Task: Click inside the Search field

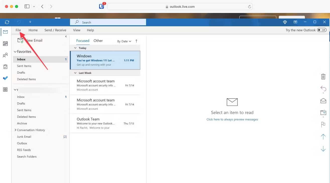Action: 108,22
